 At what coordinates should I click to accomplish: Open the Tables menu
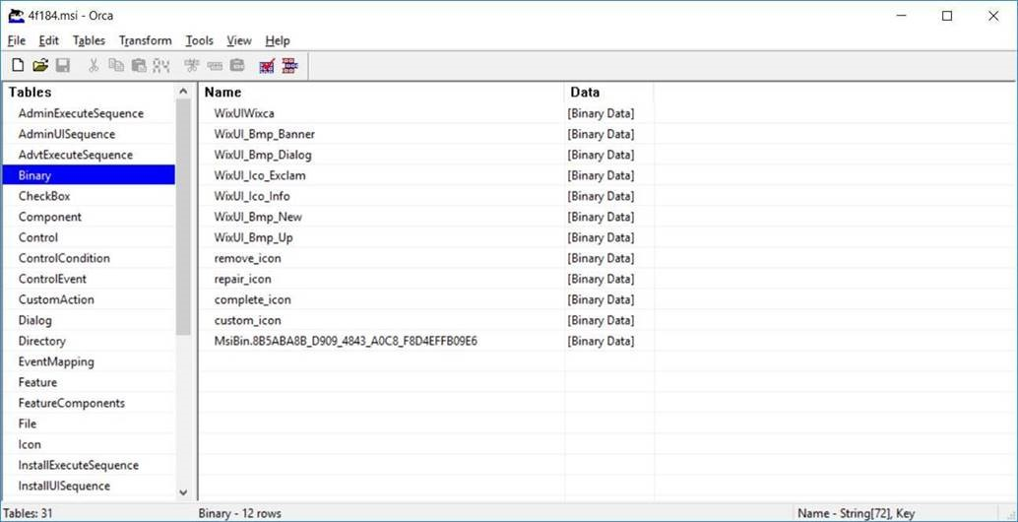89,40
